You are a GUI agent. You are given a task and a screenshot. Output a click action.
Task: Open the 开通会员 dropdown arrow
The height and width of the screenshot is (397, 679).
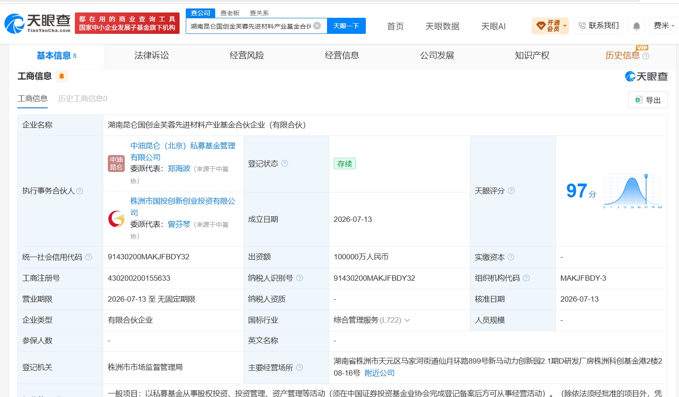[565, 26]
